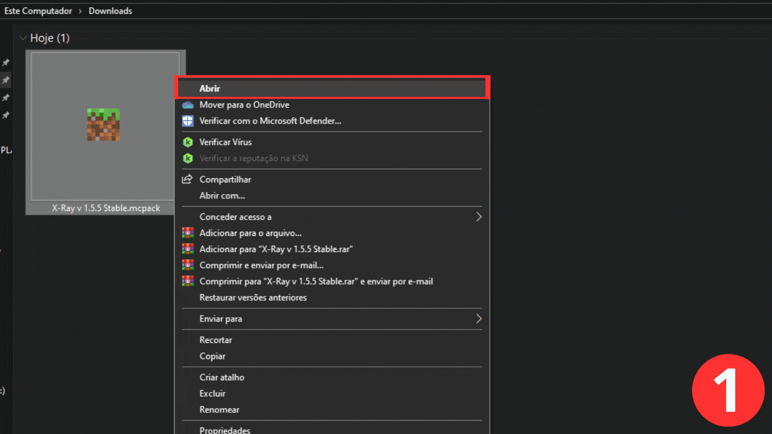Select Copiar in the context menu

pyautogui.click(x=212, y=356)
